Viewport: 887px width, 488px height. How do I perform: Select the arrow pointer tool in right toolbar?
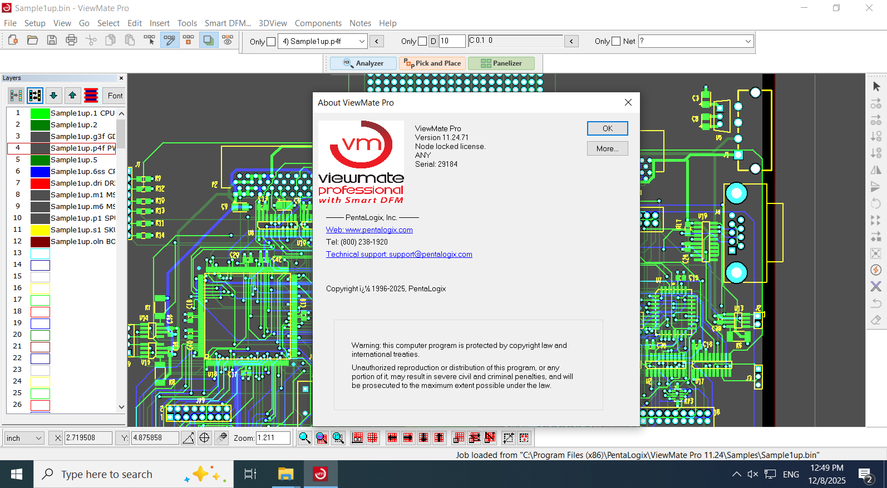[x=876, y=87]
